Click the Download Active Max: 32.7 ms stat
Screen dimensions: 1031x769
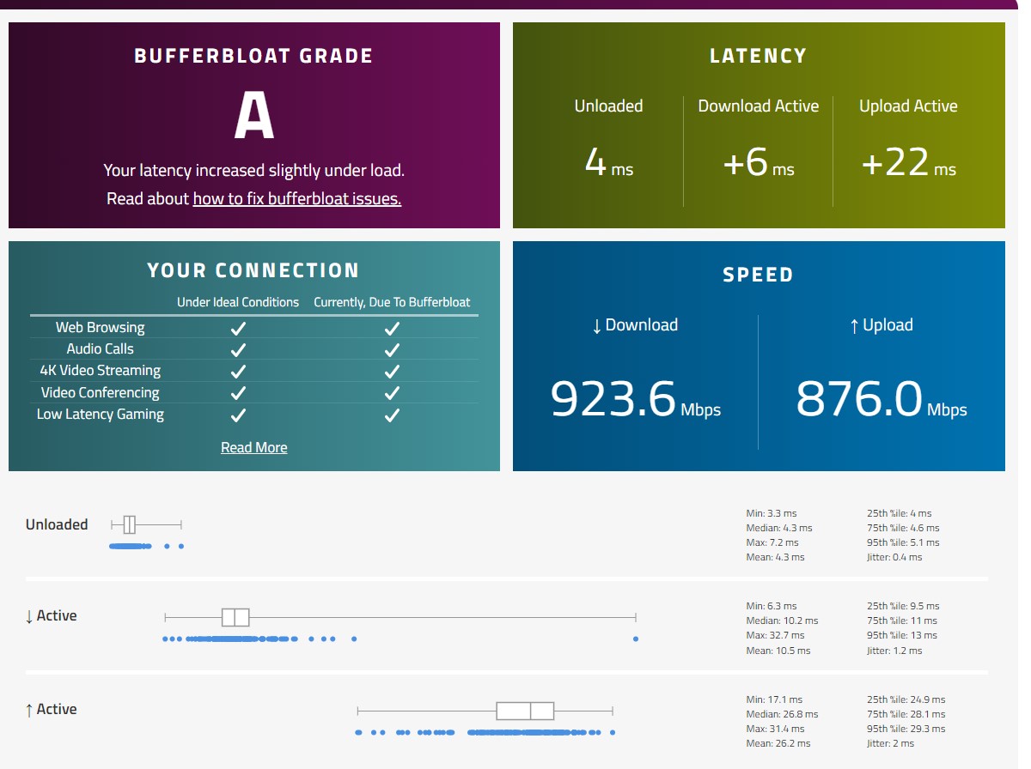tap(775, 636)
